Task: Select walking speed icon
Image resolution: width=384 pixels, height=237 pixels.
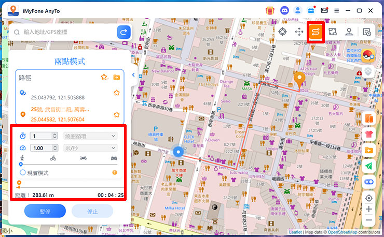Action: (22, 158)
